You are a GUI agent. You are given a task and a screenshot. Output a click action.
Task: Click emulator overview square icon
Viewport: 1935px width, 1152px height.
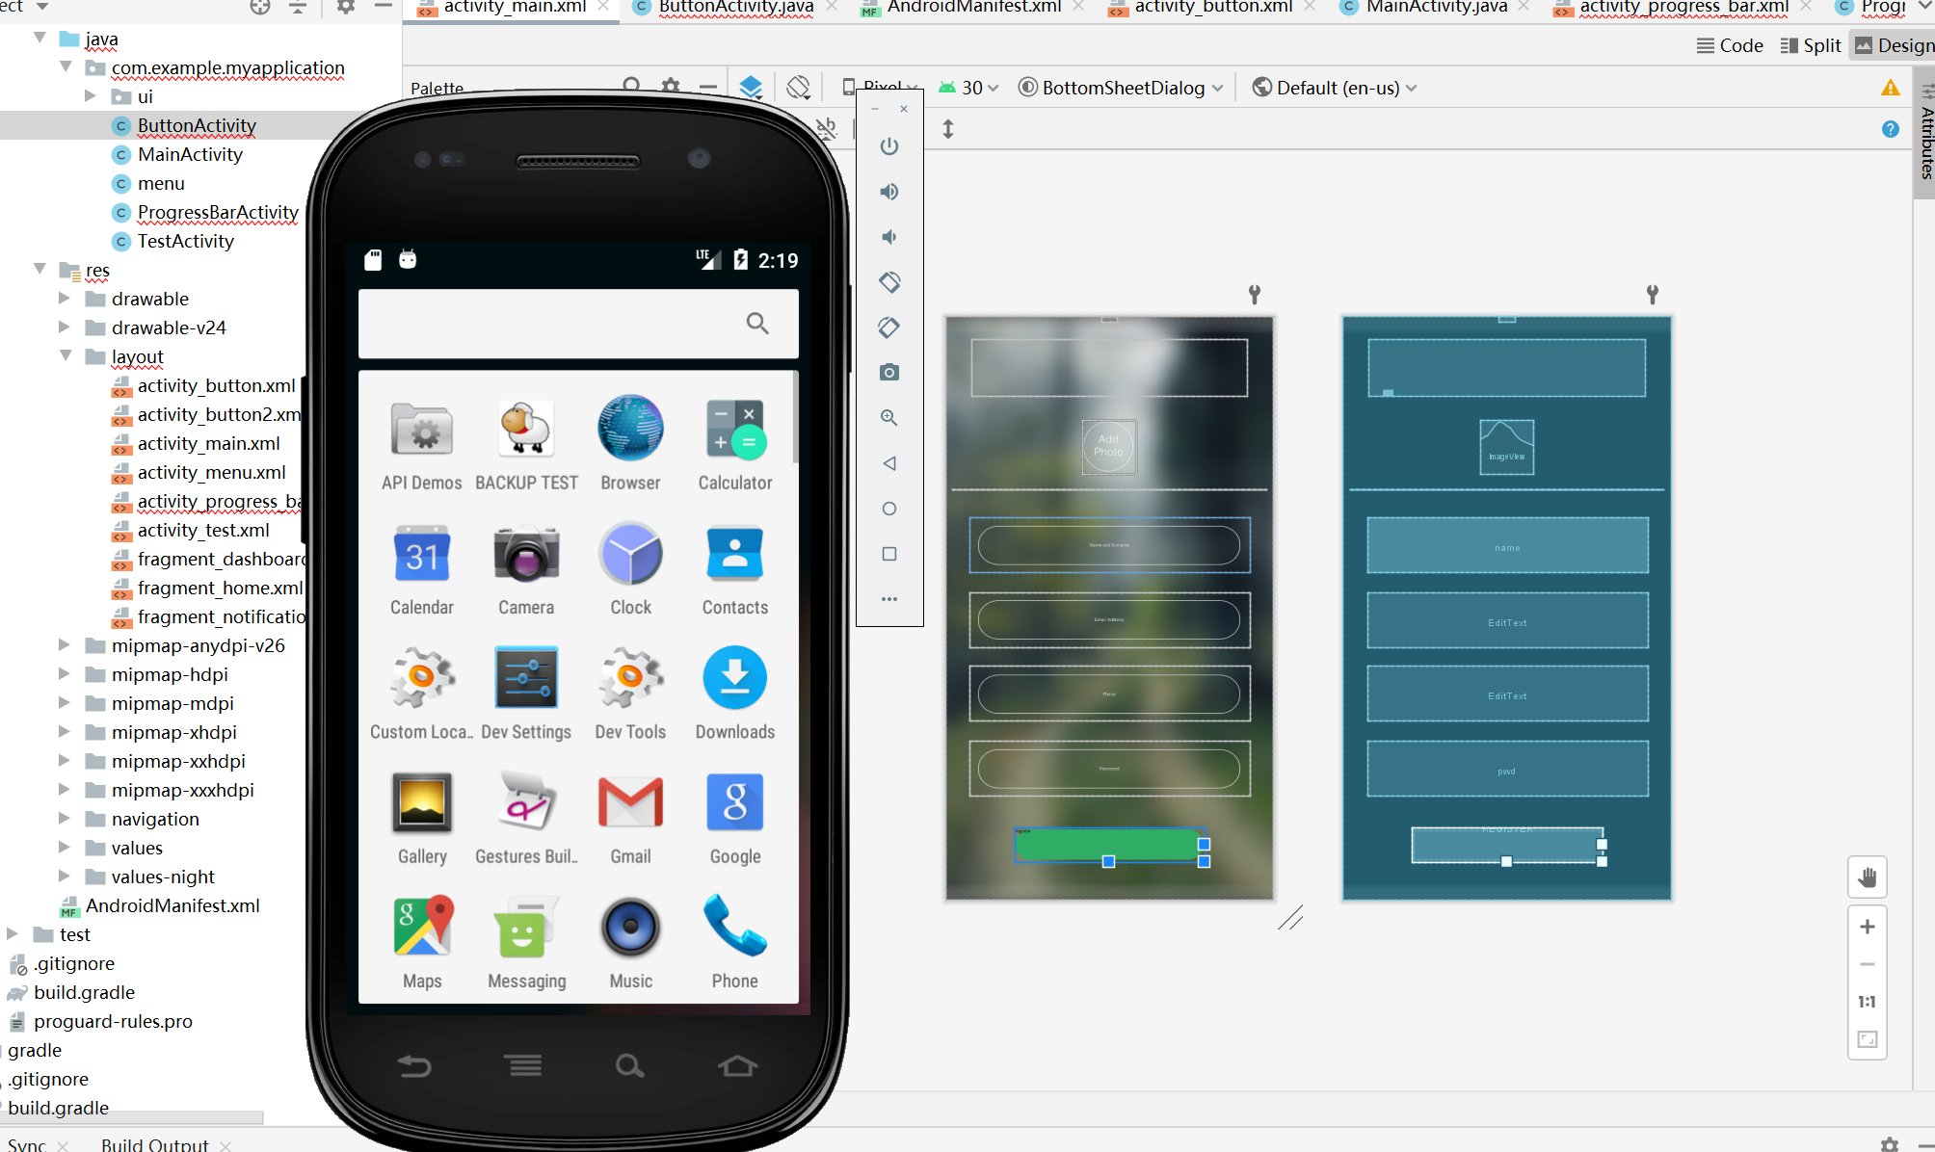[x=889, y=554]
